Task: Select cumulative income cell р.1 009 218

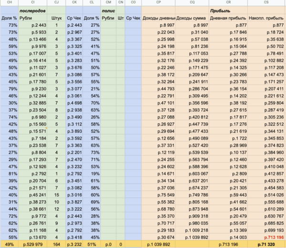Action: [x=192, y=230]
